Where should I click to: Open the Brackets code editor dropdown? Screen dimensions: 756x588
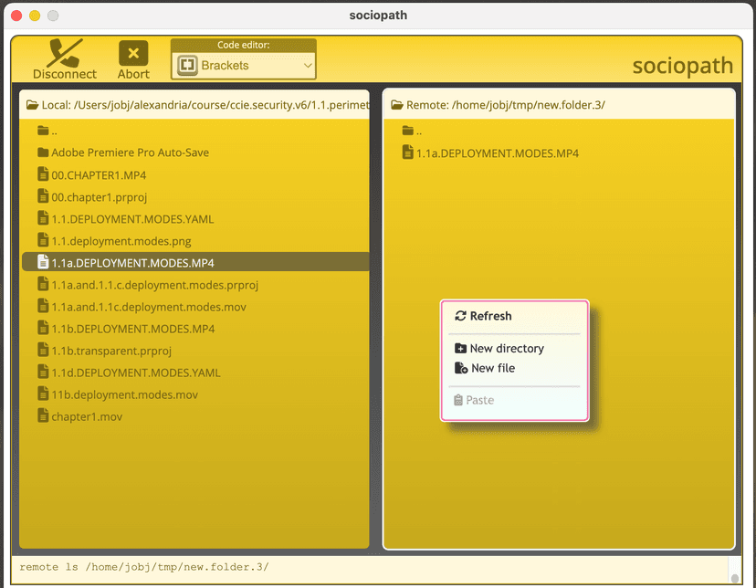[244, 65]
